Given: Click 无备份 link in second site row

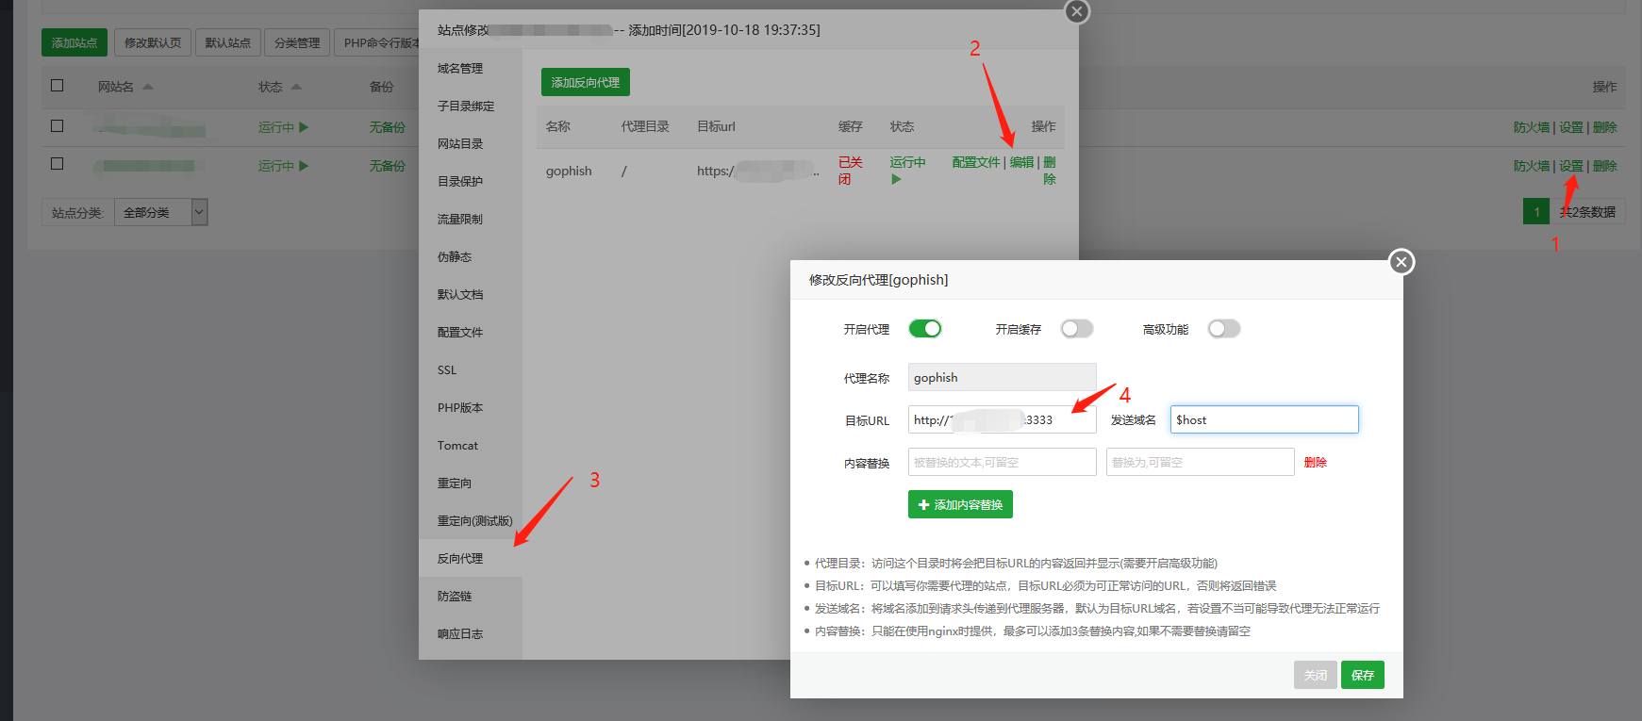Looking at the screenshot, I should coord(388,166).
